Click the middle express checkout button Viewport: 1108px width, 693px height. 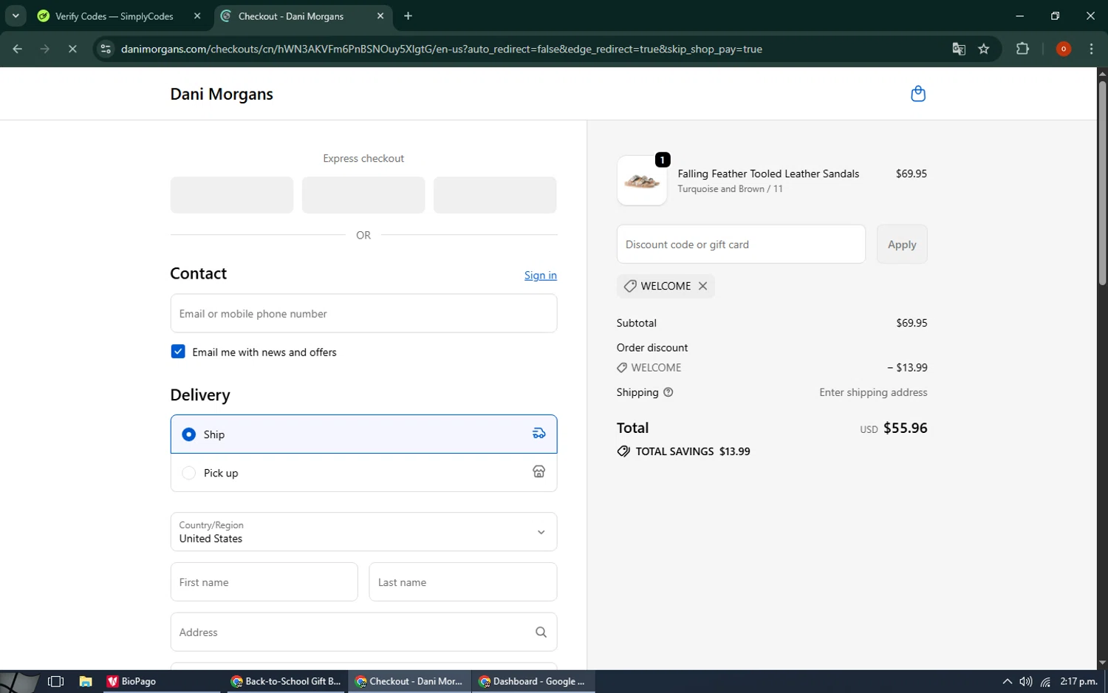tap(363, 195)
